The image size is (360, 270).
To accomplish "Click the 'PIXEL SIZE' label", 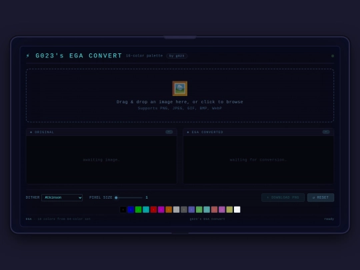I will [101, 197].
